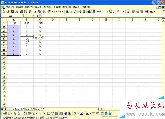The width and height of the screenshot is (165, 119).
Task: Select the Oval drawing tool
Action: (x=53, y=113)
